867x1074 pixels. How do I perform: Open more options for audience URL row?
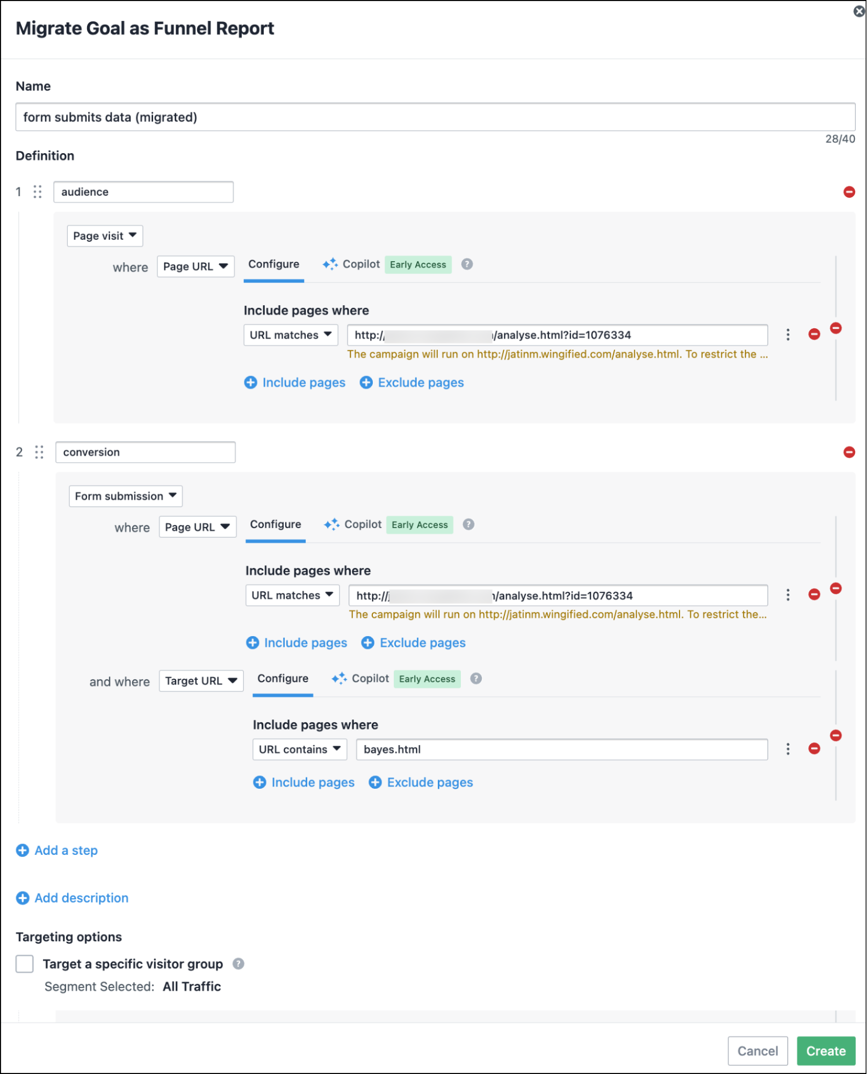coord(787,335)
